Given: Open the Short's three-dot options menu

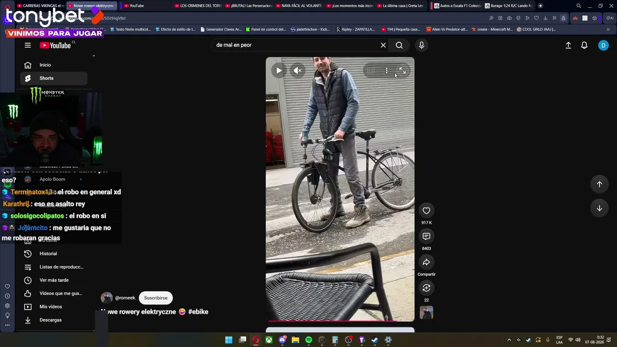Looking at the screenshot, I should 387,71.
